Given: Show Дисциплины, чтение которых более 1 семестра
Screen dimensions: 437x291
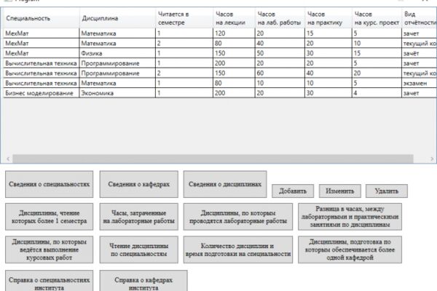Looking at the screenshot, I should pos(49,217).
